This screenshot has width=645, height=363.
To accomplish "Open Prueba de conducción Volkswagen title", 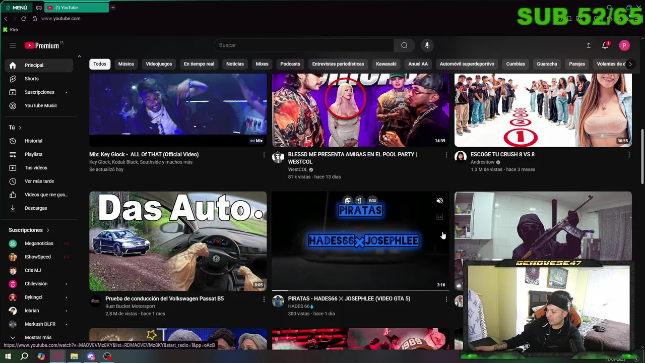I will pyautogui.click(x=164, y=298).
